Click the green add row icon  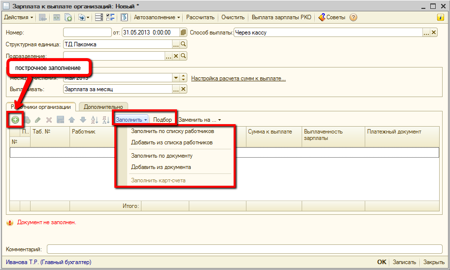[15, 120]
